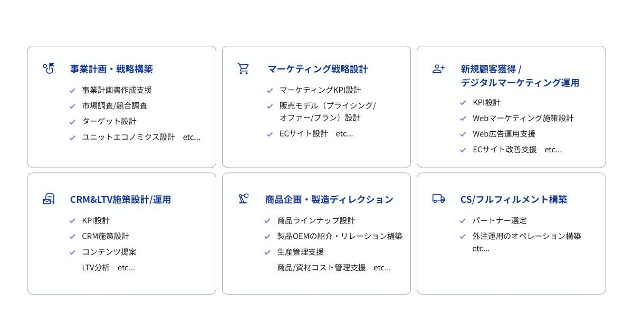The height and width of the screenshot is (332, 633).
Task: Click the mailbox icon beside CRM&LTV施策設計/運用
Action: click(49, 199)
